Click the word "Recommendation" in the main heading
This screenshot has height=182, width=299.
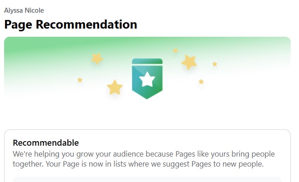pyautogui.click(x=86, y=25)
